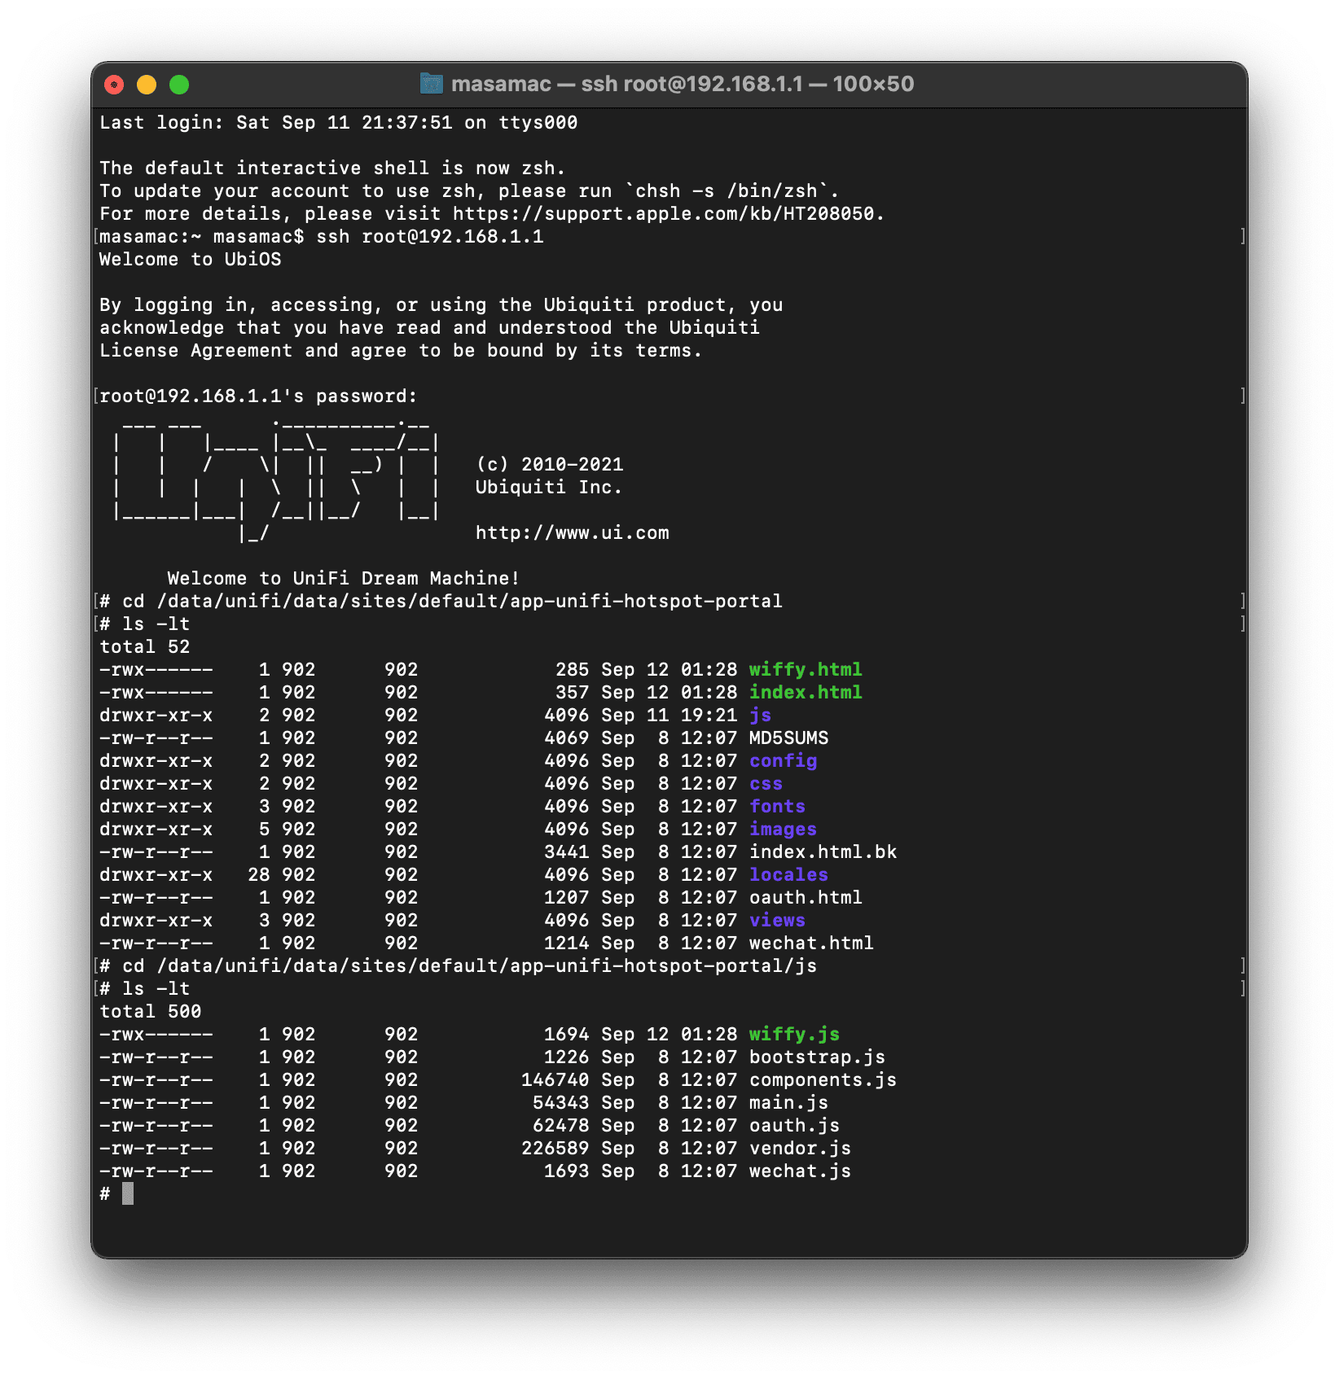Image resolution: width=1339 pixels, height=1379 pixels.
Task: Click the 'components.js' file name
Action: [x=823, y=1080]
